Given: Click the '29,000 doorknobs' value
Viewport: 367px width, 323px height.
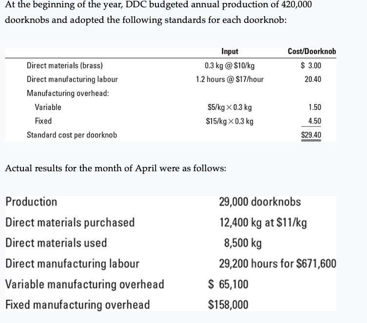Looking at the screenshot, I should [260, 202].
